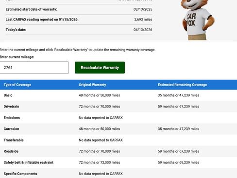Click the Recalculate Warranty button
The image size is (237, 178).
[100, 68]
